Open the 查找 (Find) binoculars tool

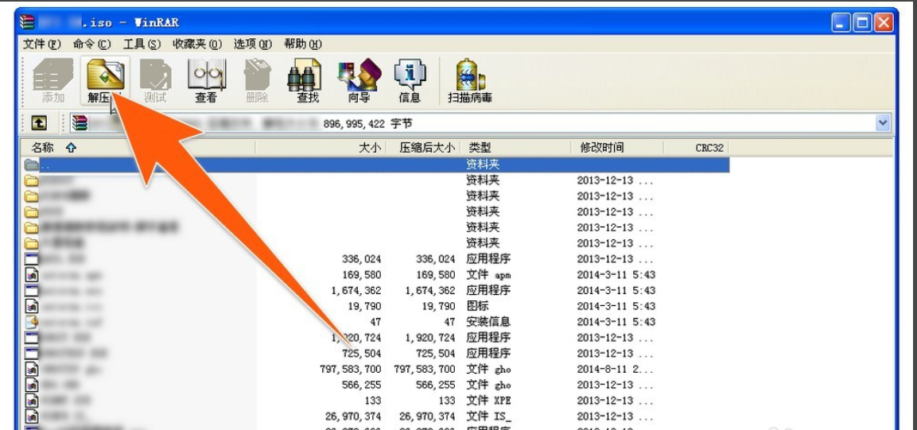(308, 81)
